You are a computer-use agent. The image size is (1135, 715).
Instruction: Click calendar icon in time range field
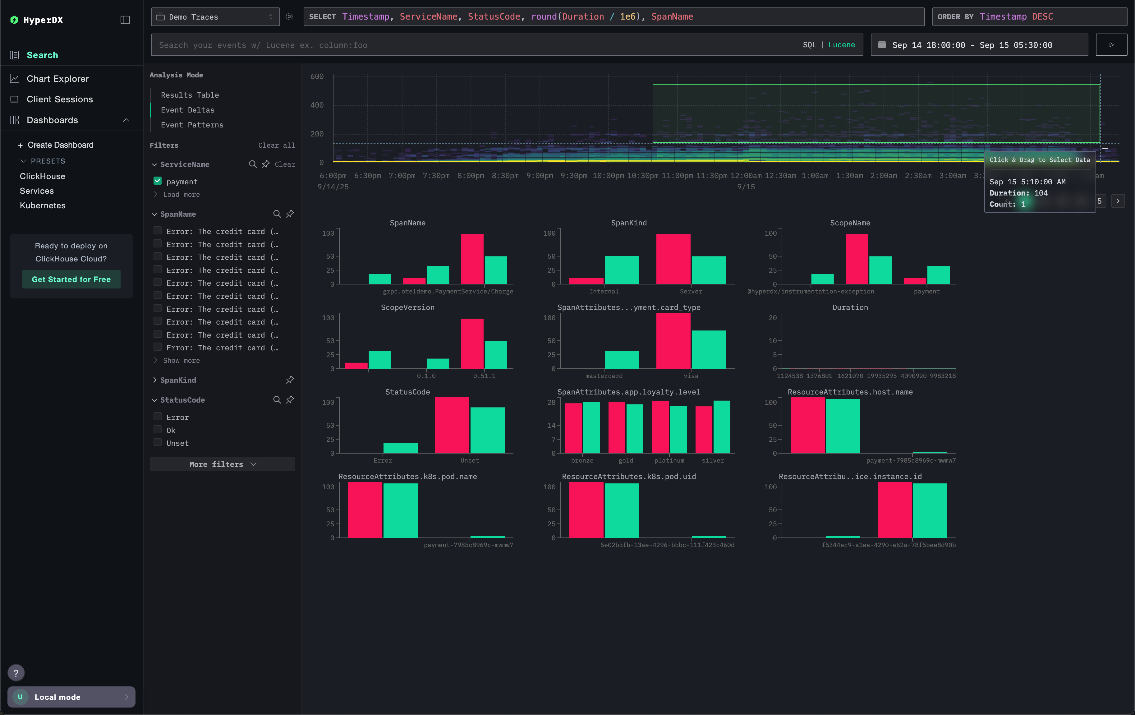click(882, 45)
